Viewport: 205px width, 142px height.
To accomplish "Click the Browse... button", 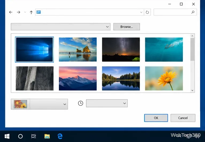I will click(127, 27).
